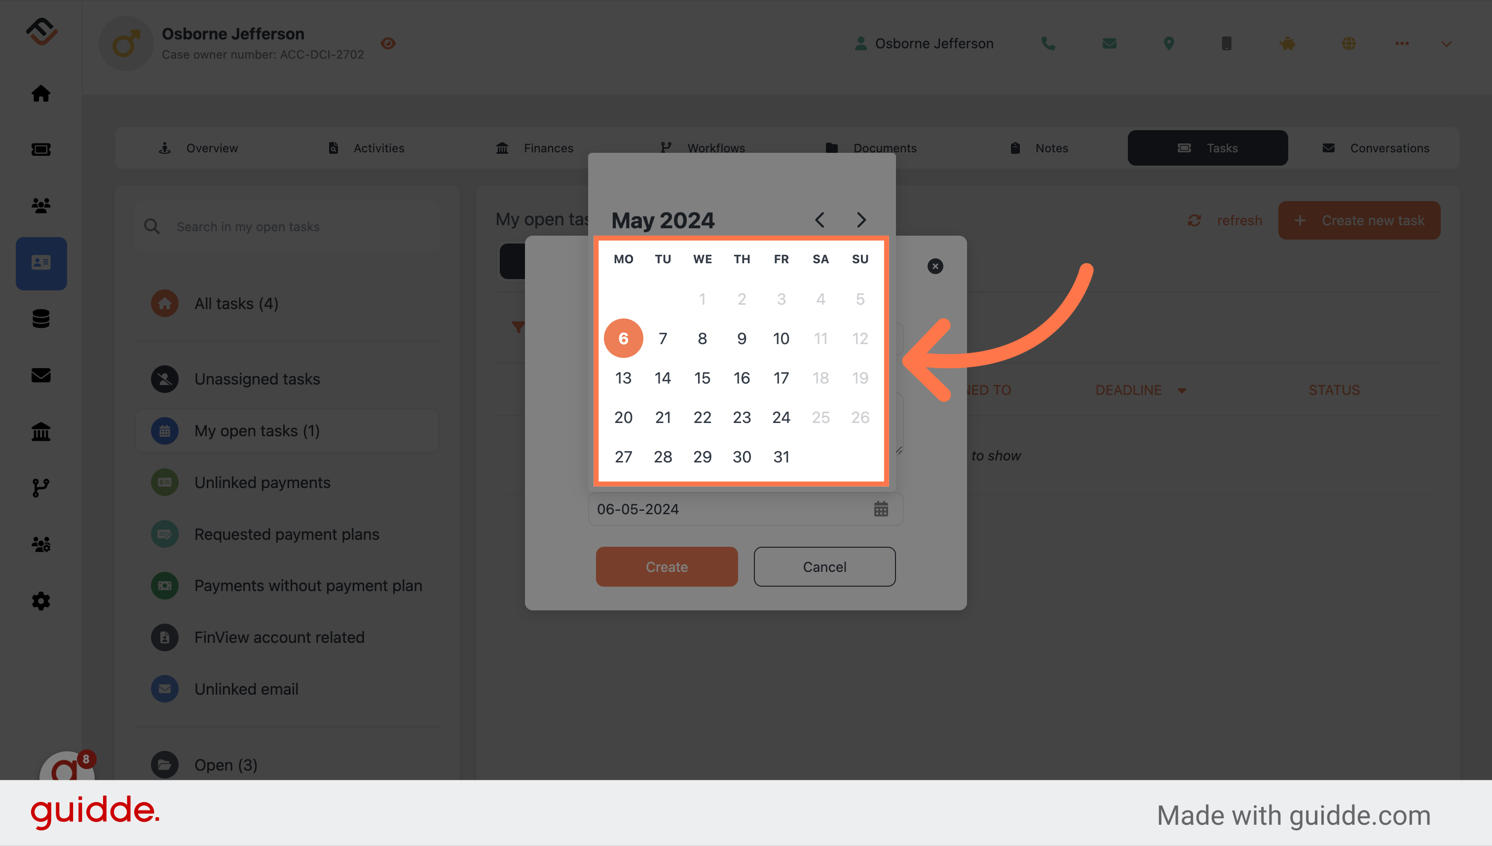The image size is (1492, 846).
Task: Click the phone icon in top bar
Action: click(x=1048, y=43)
